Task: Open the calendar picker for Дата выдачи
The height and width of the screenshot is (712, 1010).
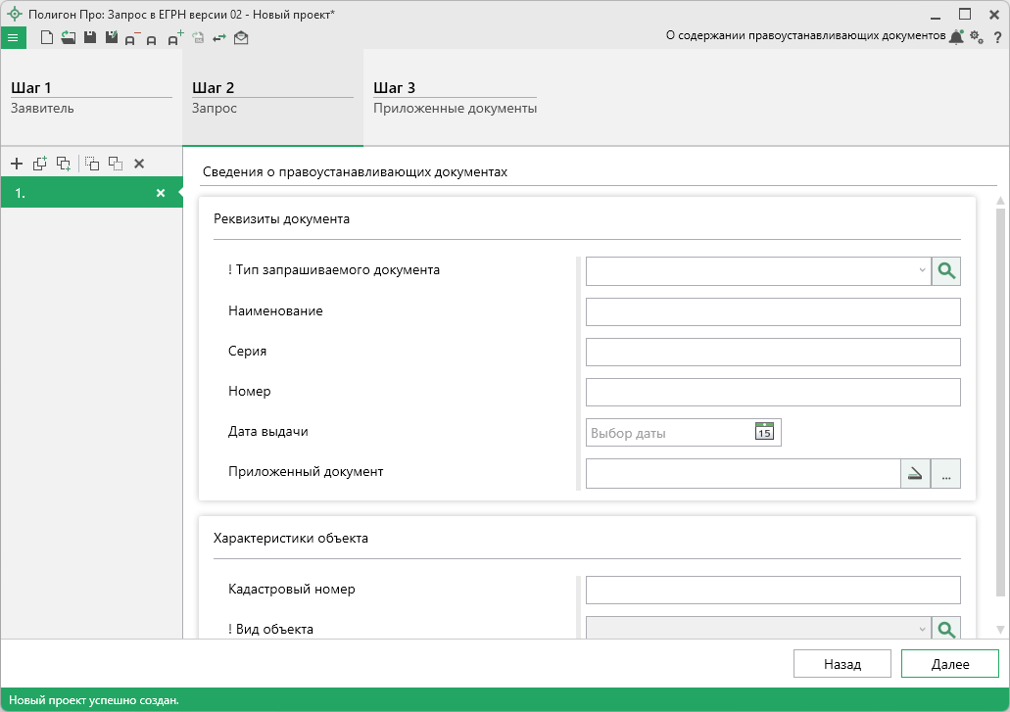Action: point(764,432)
